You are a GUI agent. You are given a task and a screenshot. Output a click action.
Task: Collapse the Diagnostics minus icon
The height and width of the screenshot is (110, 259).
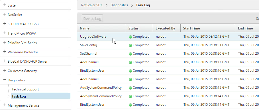pyautogui.click(x=5, y=80)
